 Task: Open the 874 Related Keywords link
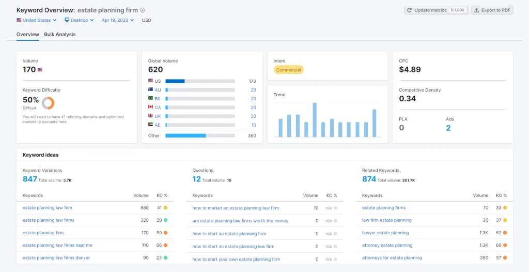[x=369, y=179]
